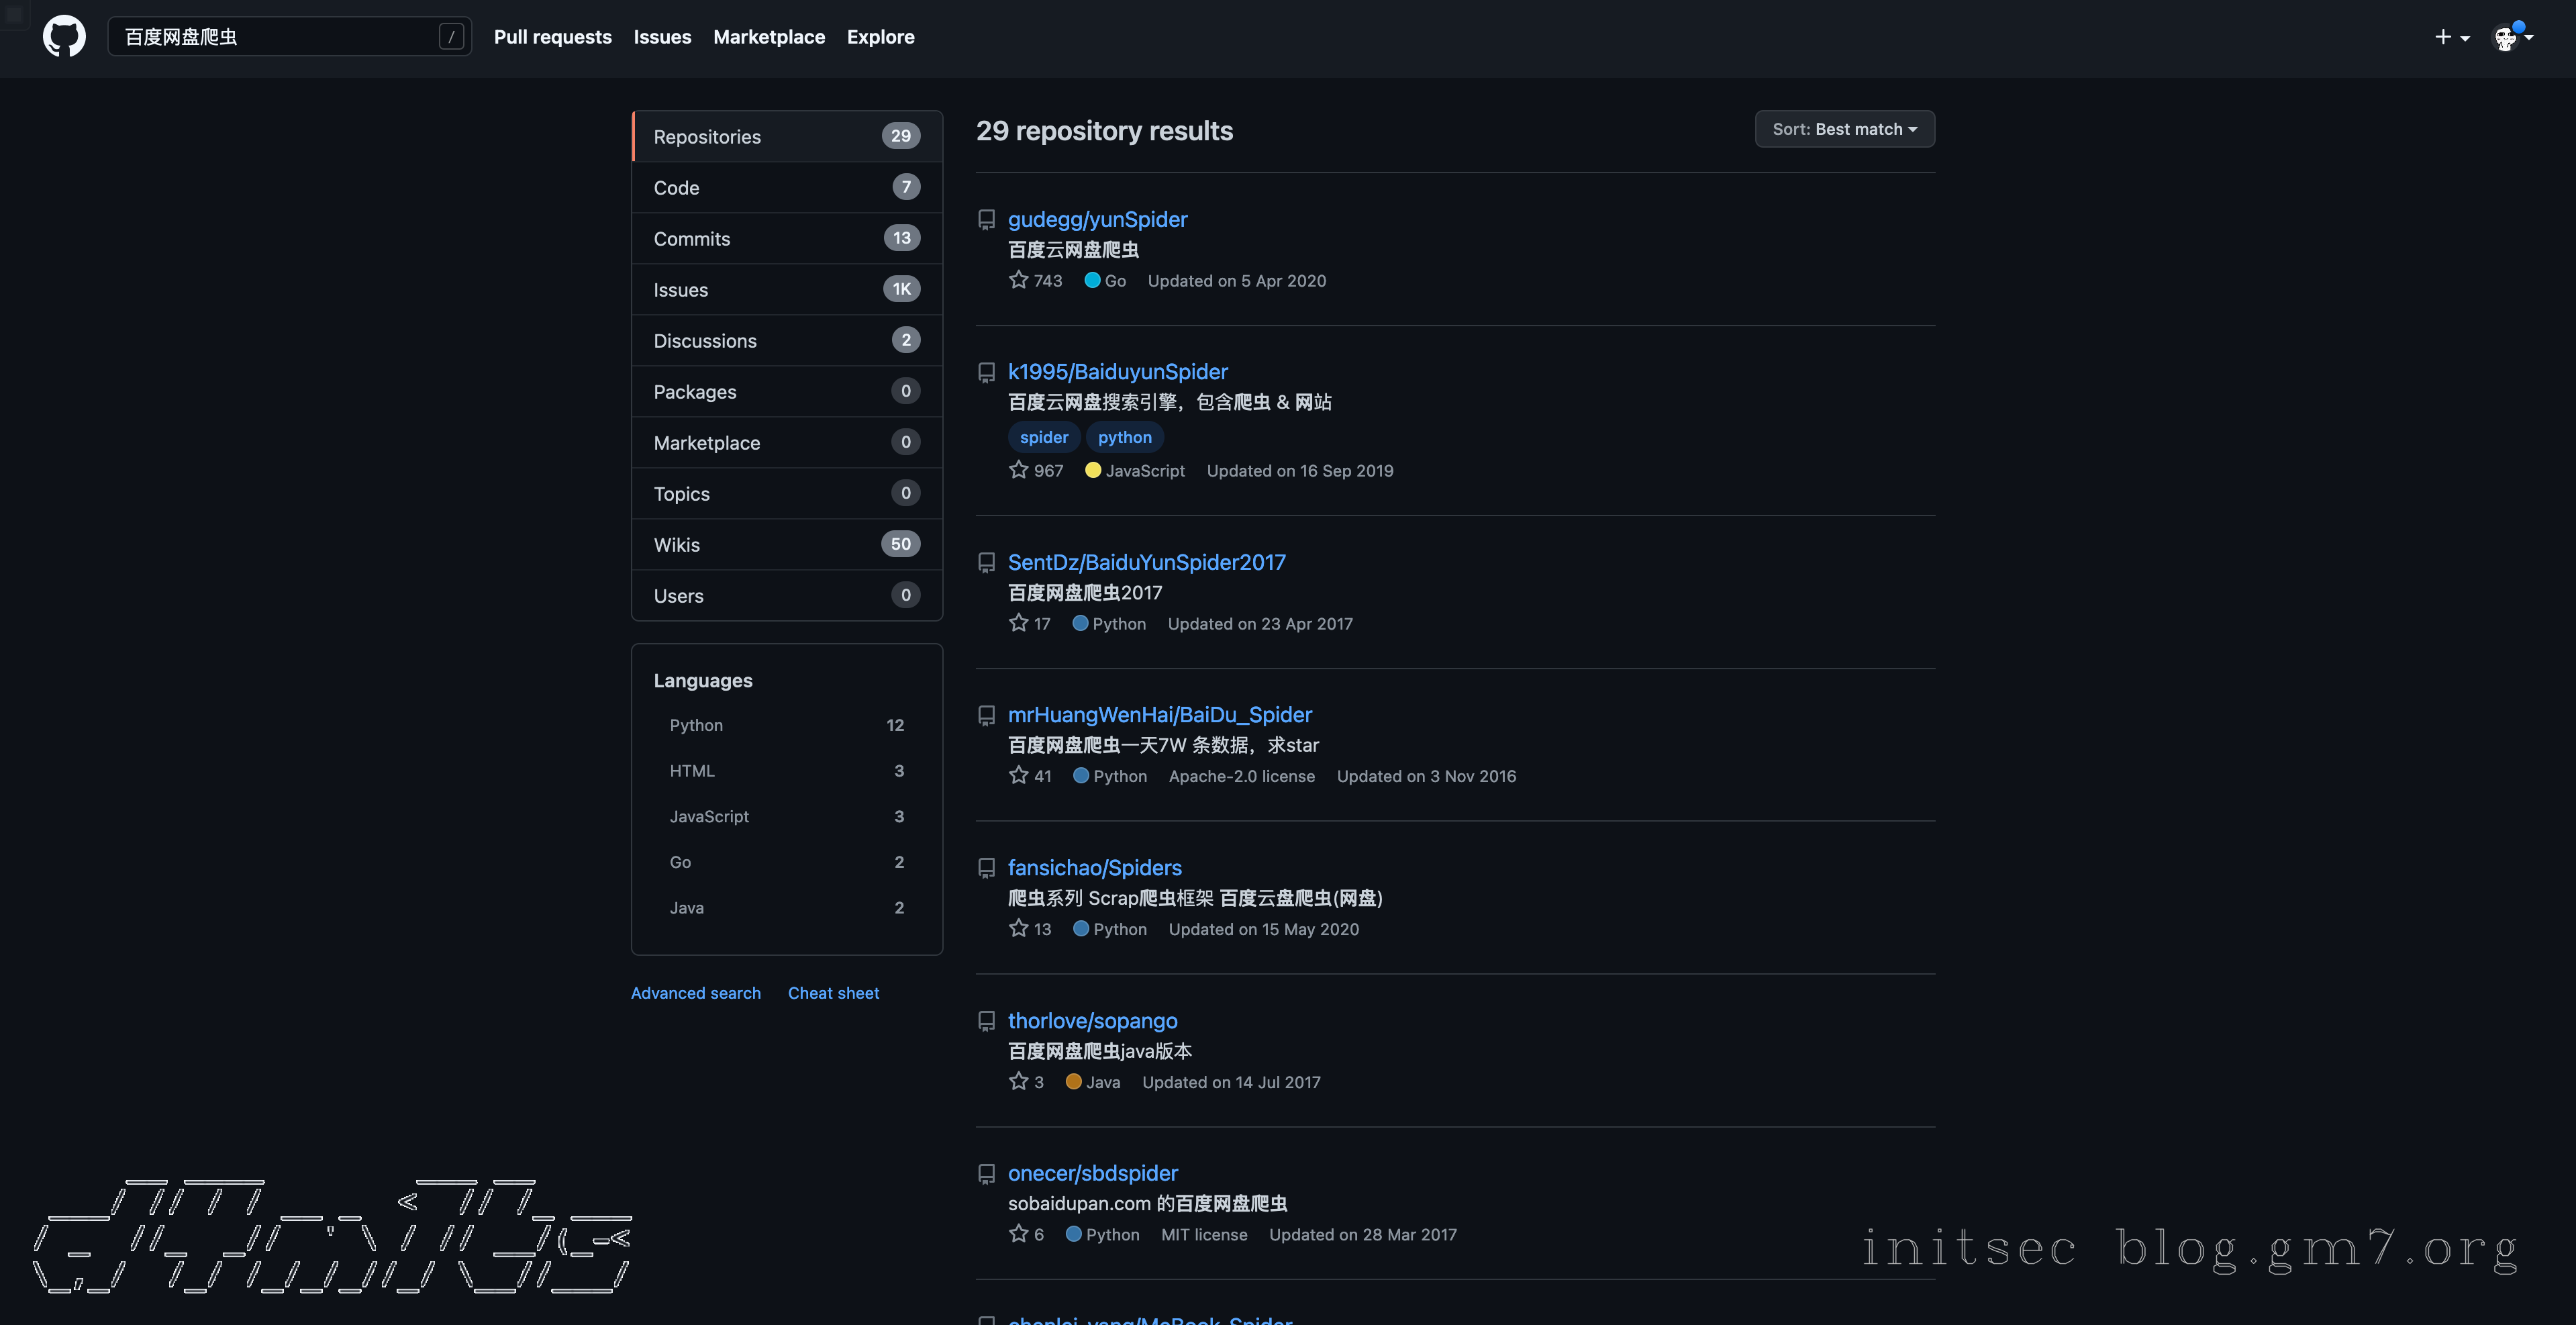Image resolution: width=2576 pixels, height=1325 pixels.
Task: Filter results by Python language
Action: 696,725
